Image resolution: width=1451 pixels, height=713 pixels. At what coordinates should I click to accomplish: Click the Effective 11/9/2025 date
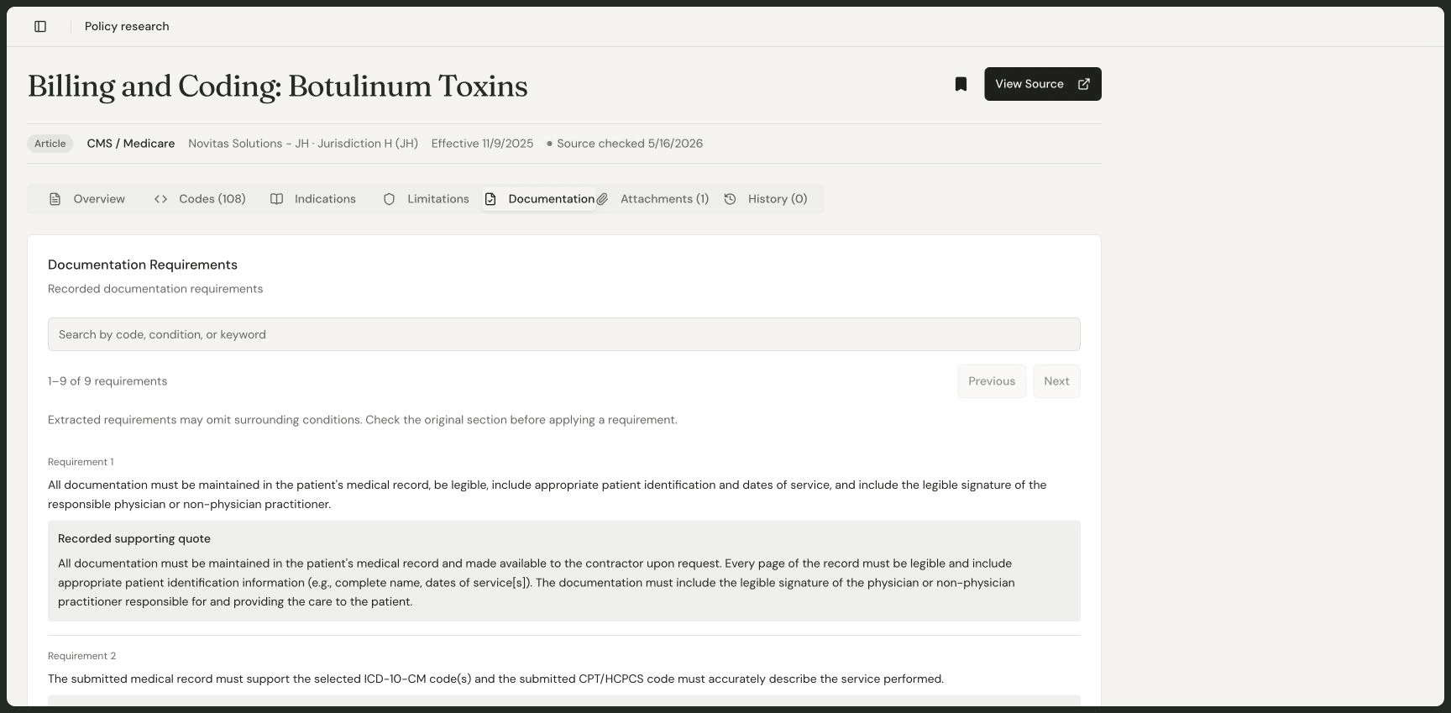pyautogui.click(x=482, y=144)
